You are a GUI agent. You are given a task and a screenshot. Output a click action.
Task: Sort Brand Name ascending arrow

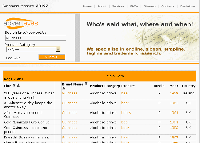64,88
